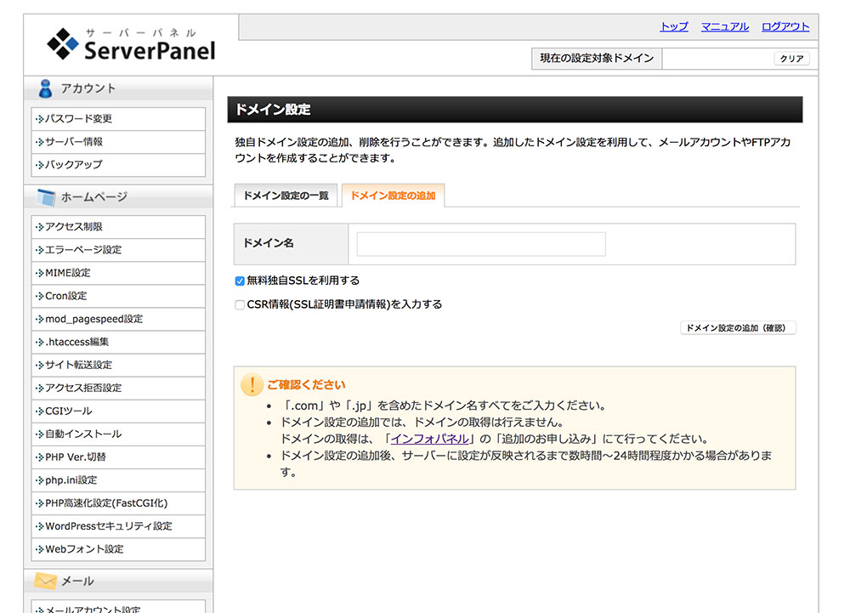This screenshot has width=850, height=613.
Task: Focus the ドメイン名 input field
Action: pyautogui.click(x=481, y=244)
